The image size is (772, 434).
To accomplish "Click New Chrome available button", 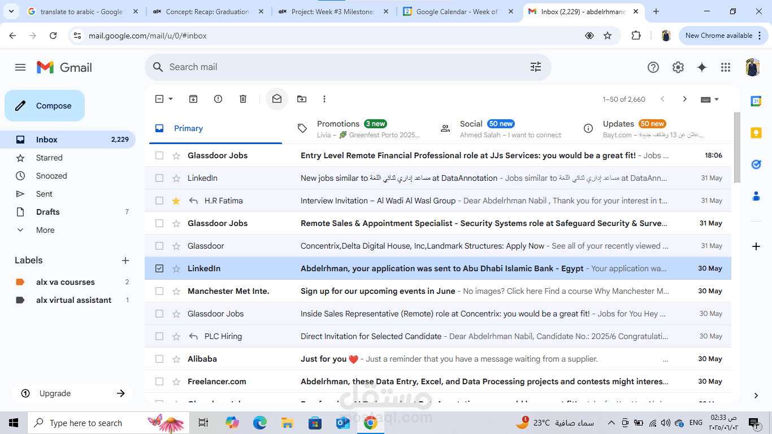I will coord(723,36).
